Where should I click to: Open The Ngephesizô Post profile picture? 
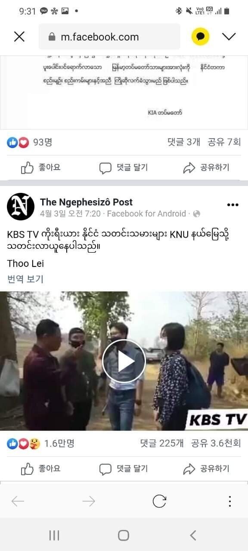click(21, 207)
